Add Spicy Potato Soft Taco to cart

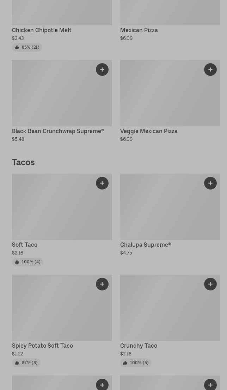click(x=102, y=284)
